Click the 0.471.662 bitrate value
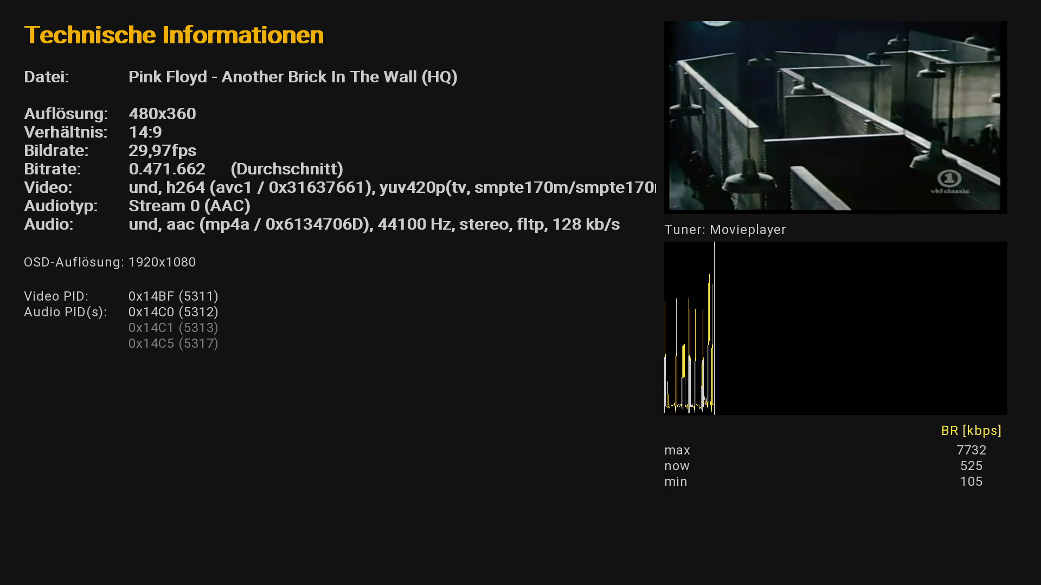Image resolution: width=1041 pixels, height=585 pixels. click(x=166, y=169)
